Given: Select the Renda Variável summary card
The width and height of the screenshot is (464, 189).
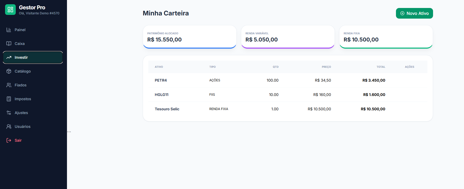Looking at the screenshot, I should point(288,37).
